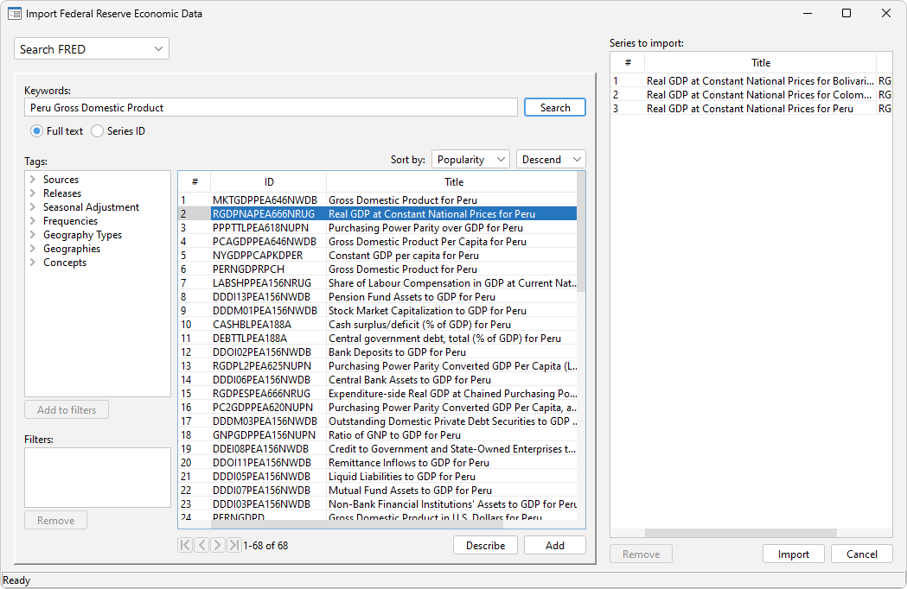Image resolution: width=907 pixels, height=589 pixels.
Task: Select Remittance Inflows to GDP for Peru
Action: (377, 463)
